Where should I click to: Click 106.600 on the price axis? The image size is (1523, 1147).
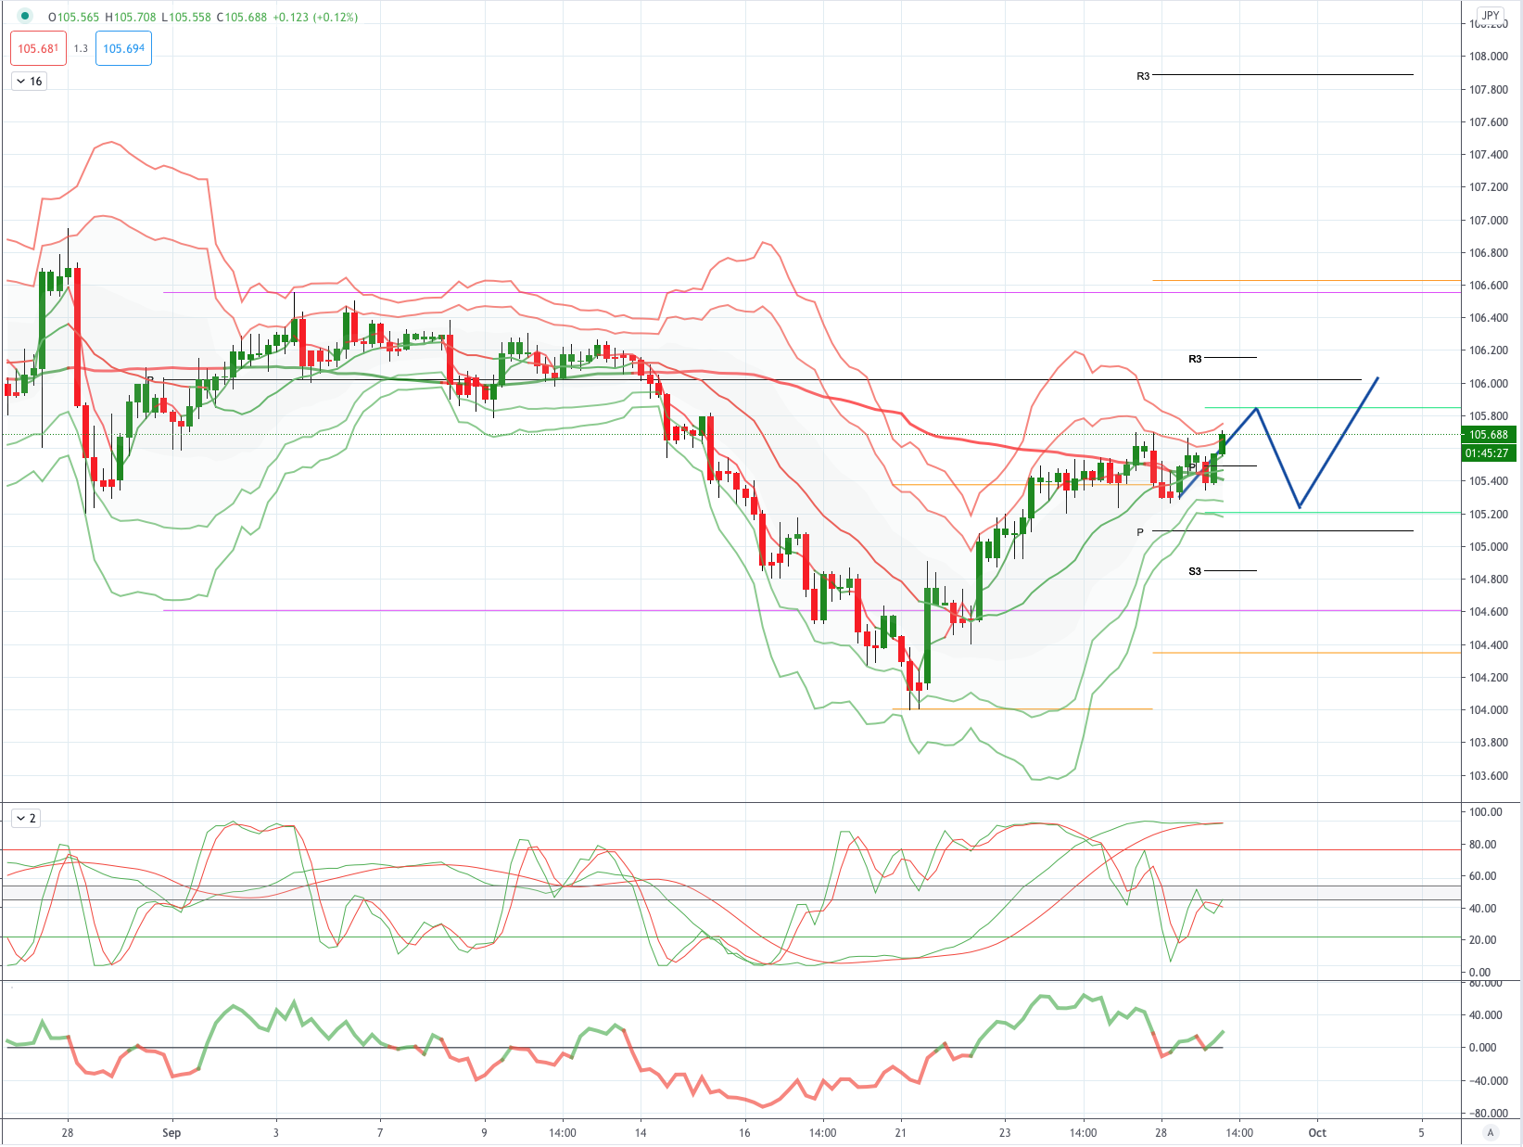point(1489,286)
